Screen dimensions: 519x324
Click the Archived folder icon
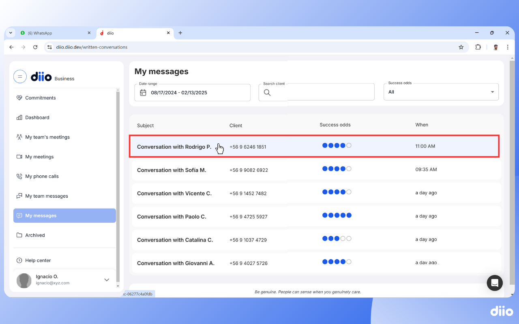19,235
